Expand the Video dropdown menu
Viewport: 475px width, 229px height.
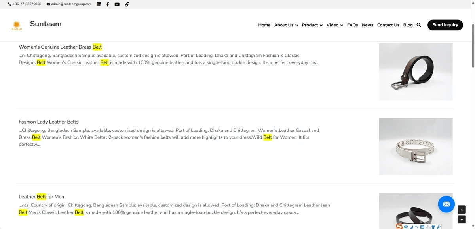[335, 25]
